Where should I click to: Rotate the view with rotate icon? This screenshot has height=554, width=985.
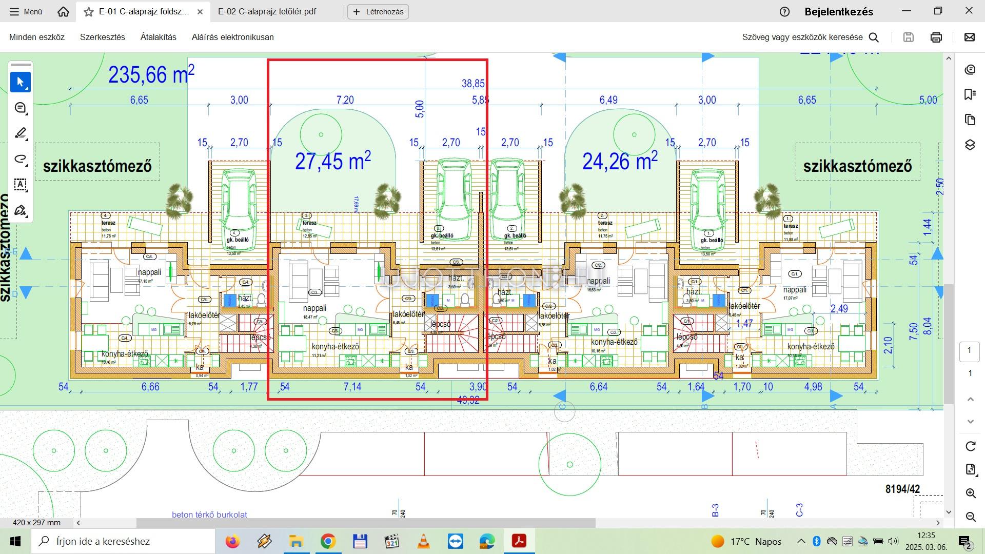point(970,446)
